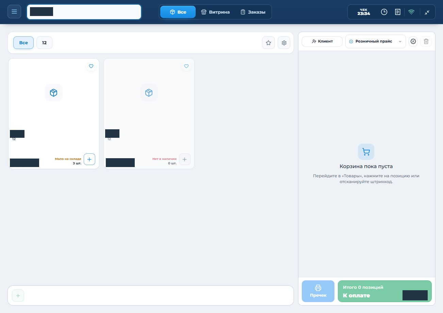Open catalog settings gear icon

(x=284, y=43)
